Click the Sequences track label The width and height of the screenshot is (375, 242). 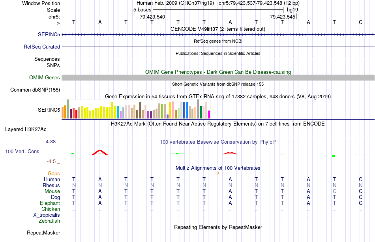pos(47,59)
